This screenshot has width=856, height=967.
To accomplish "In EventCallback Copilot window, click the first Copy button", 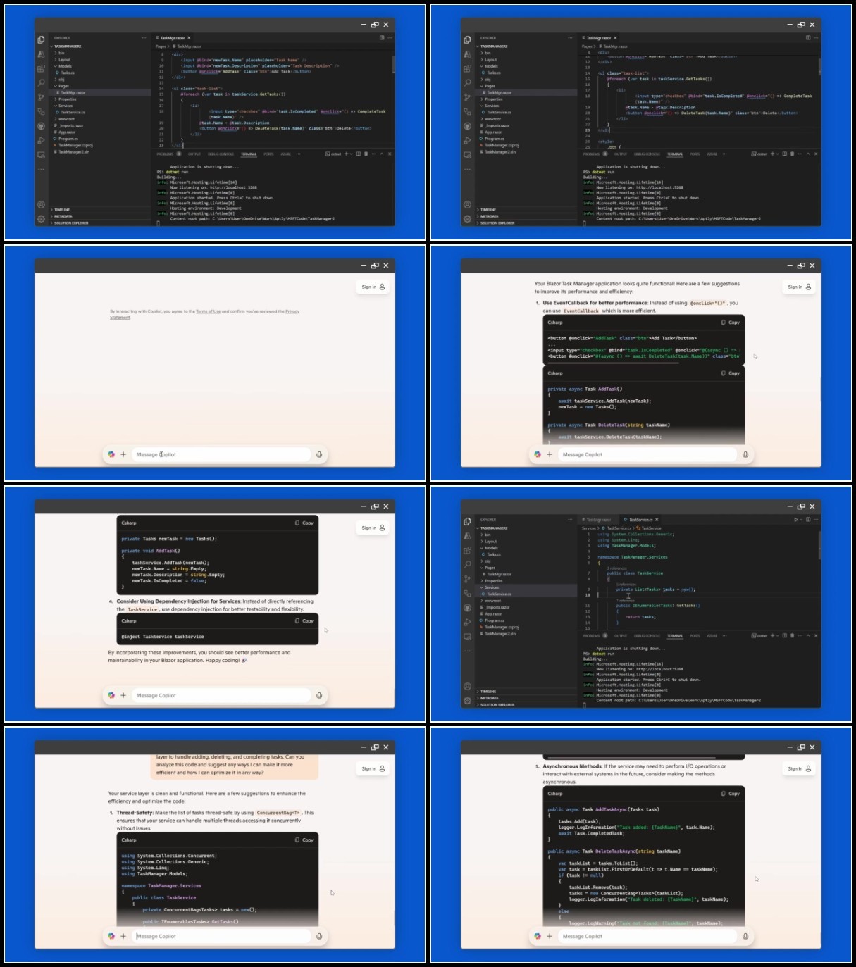I will click(731, 323).
